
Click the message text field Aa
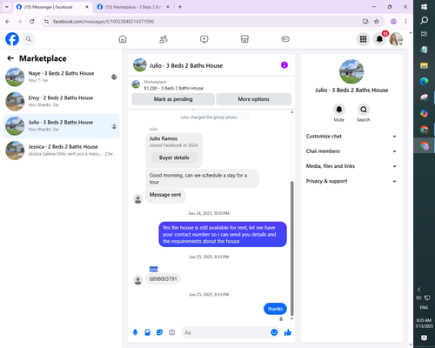(226, 332)
